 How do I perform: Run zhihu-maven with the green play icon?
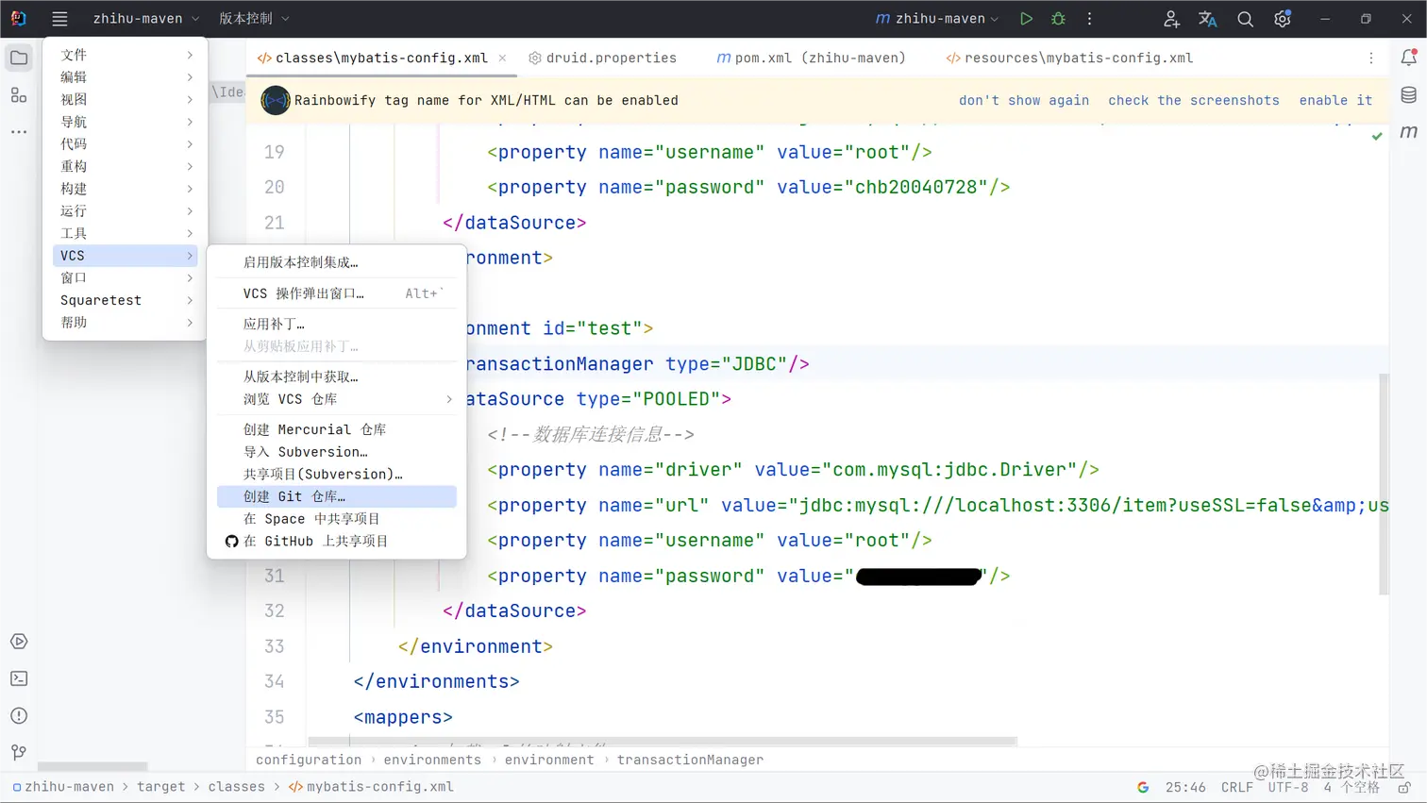1026,19
